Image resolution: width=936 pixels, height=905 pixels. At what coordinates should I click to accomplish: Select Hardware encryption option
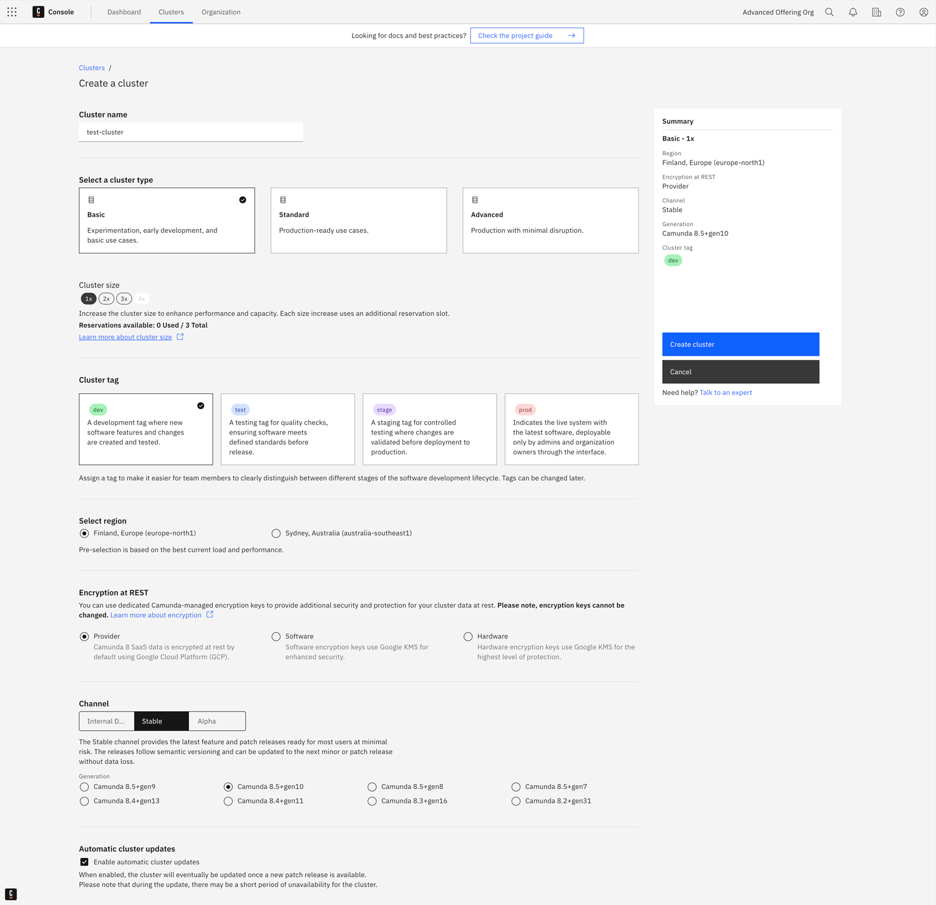pyautogui.click(x=468, y=637)
